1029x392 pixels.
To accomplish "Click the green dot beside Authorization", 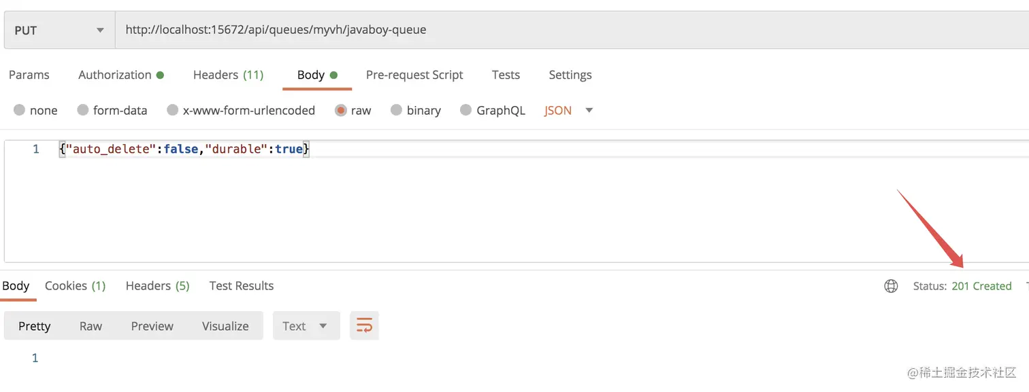I will 160,75.
